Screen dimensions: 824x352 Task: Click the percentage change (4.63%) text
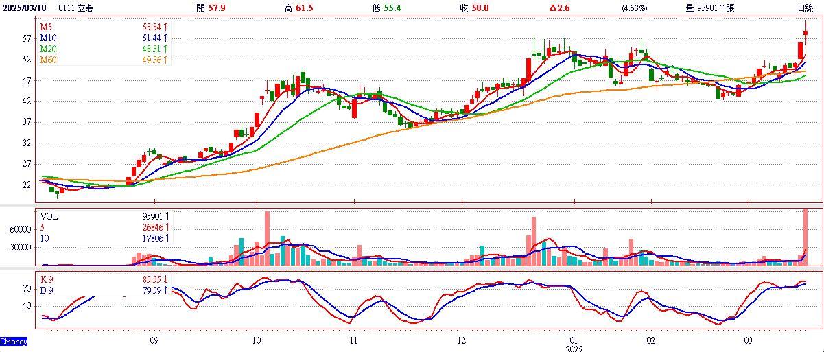click(x=634, y=8)
